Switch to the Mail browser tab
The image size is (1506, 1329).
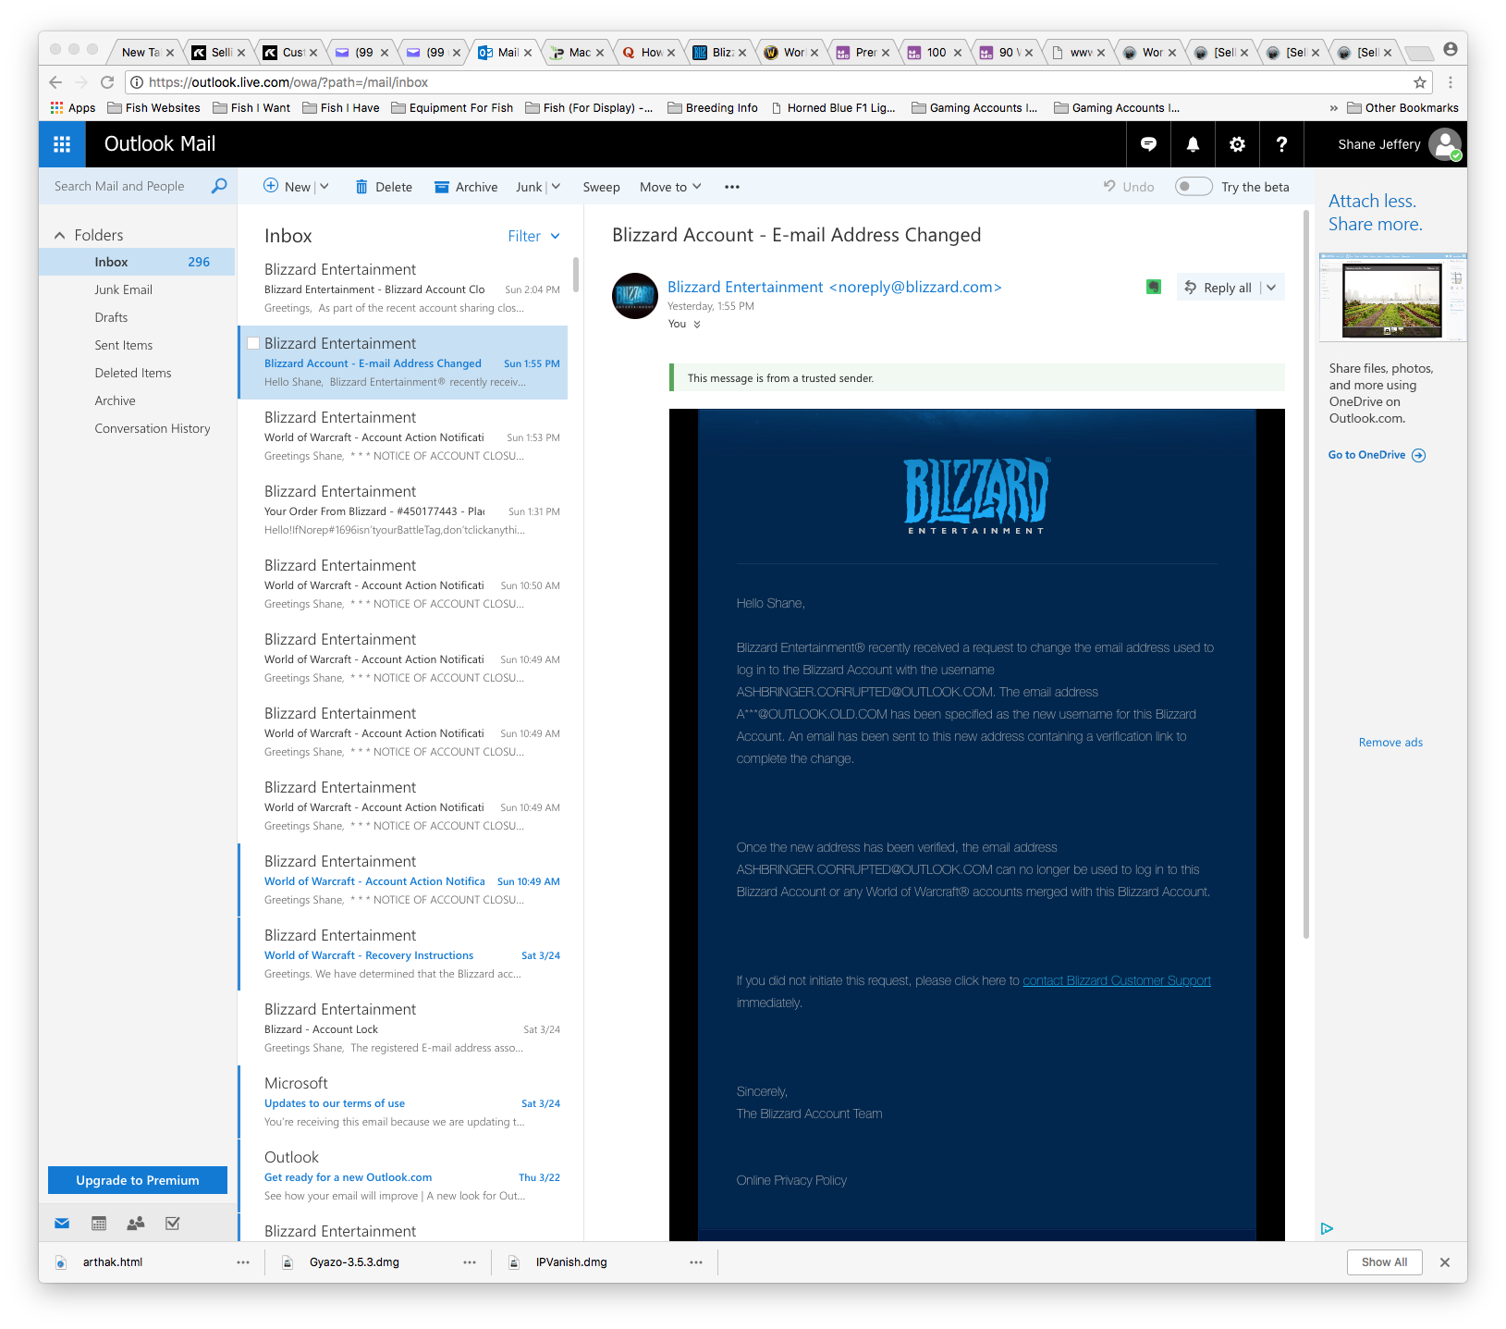coord(505,53)
